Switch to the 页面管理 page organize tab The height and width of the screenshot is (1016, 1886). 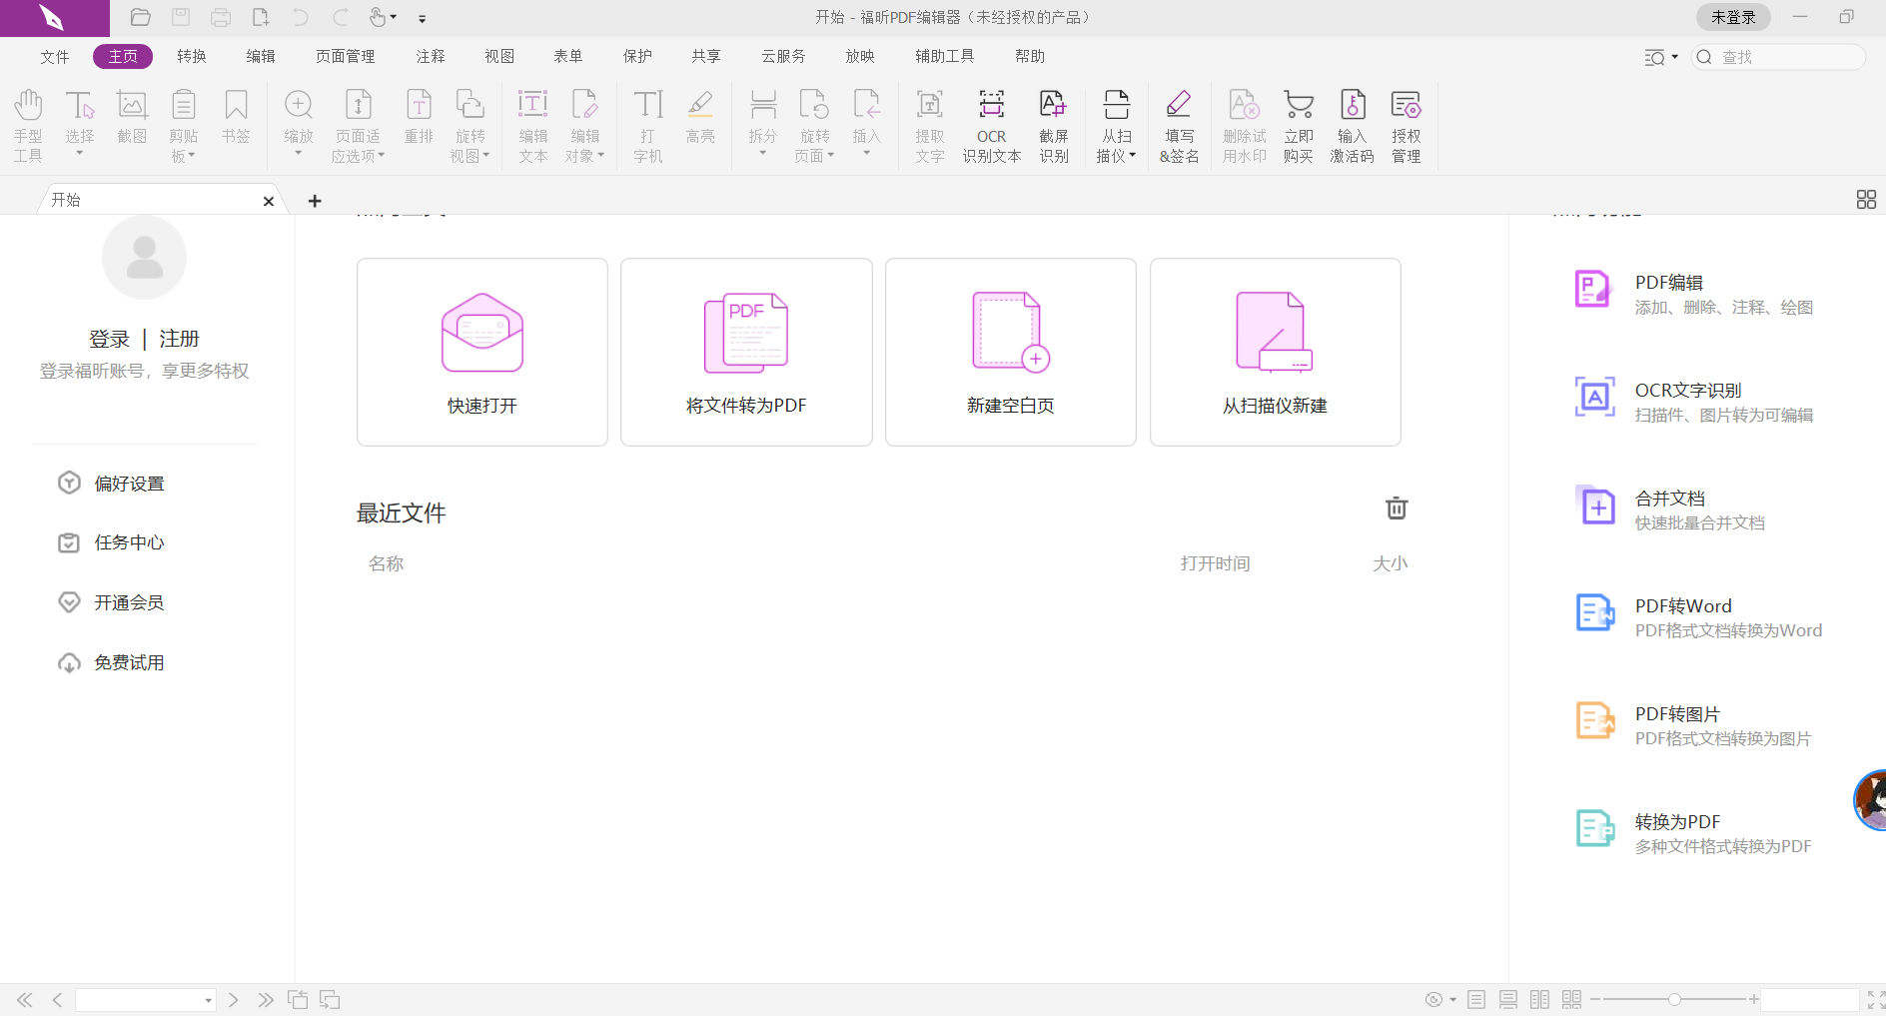tap(346, 57)
